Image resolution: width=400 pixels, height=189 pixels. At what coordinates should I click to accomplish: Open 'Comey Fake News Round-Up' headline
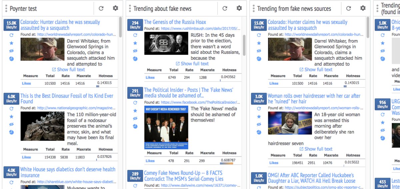click(x=183, y=176)
